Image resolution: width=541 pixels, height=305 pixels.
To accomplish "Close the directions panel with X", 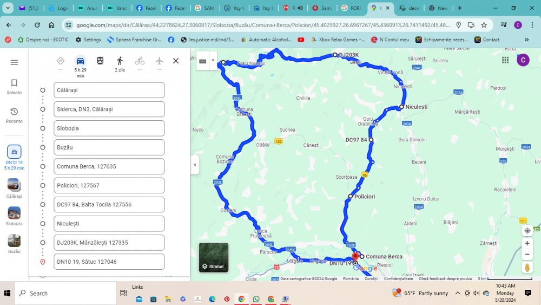I will coord(176,61).
